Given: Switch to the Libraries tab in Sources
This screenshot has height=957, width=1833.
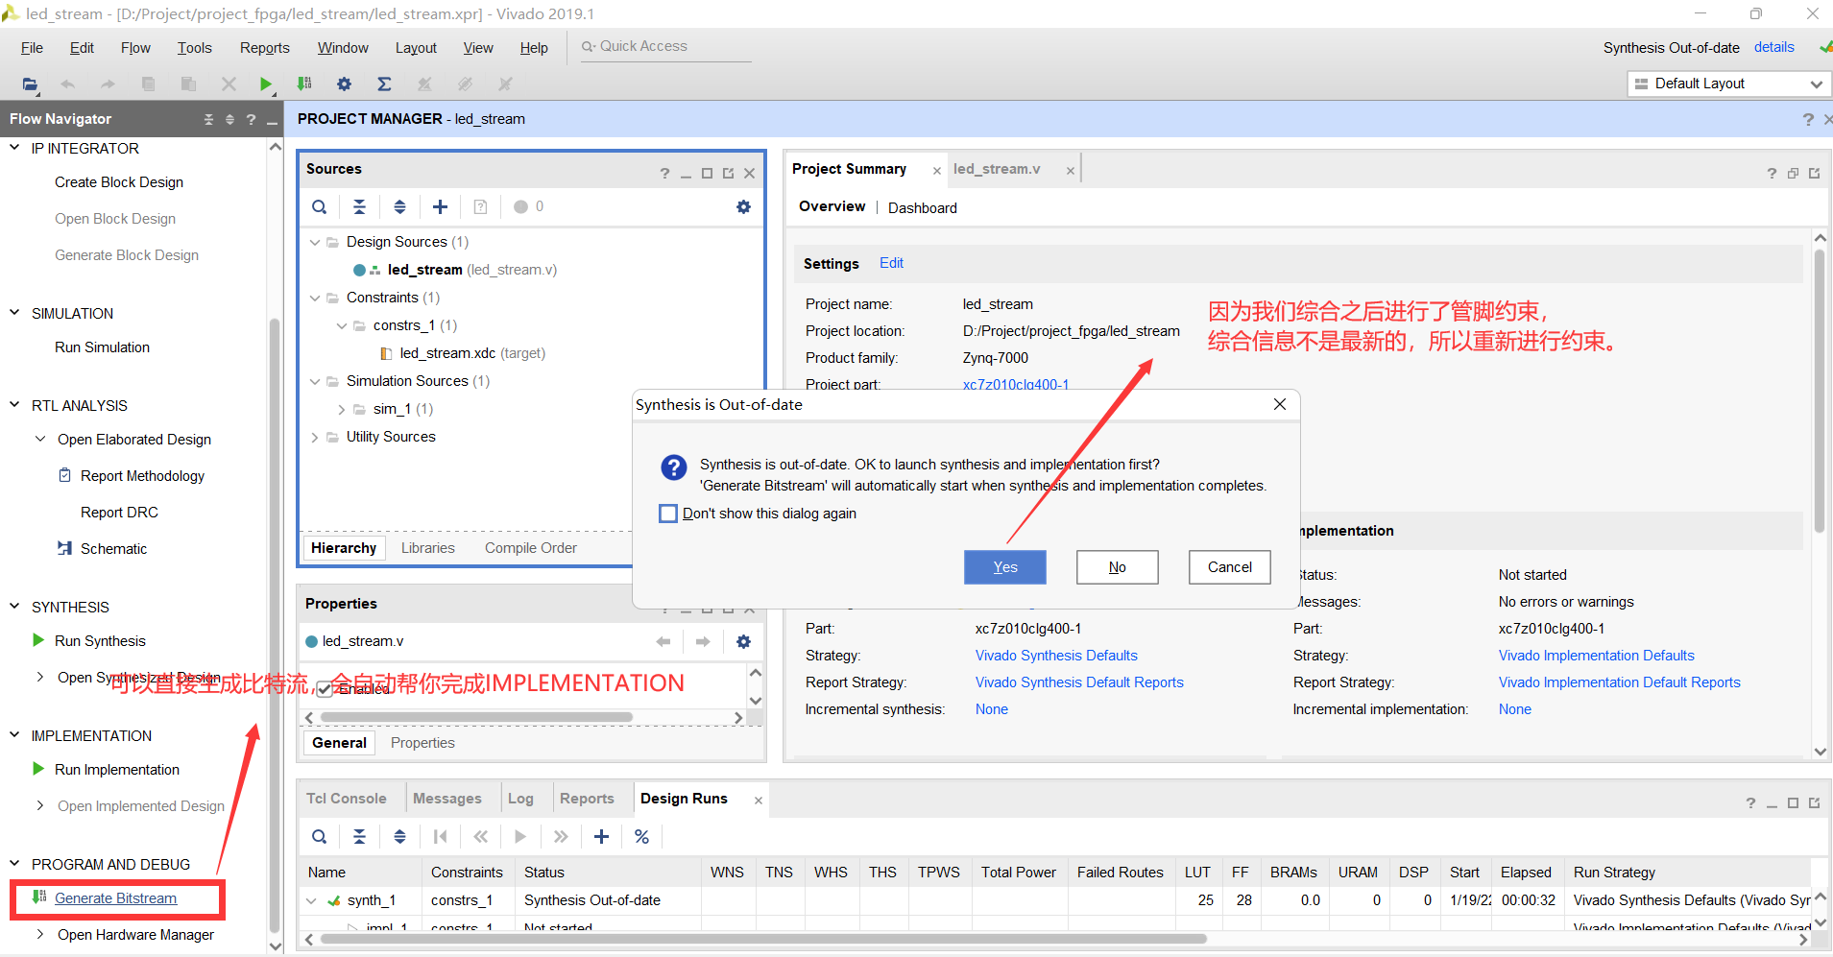Looking at the screenshot, I should [427, 548].
